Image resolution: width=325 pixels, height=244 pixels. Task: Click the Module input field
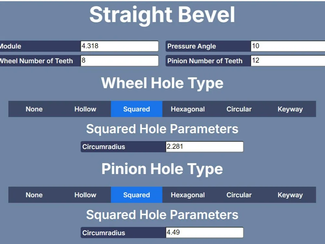coord(119,46)
